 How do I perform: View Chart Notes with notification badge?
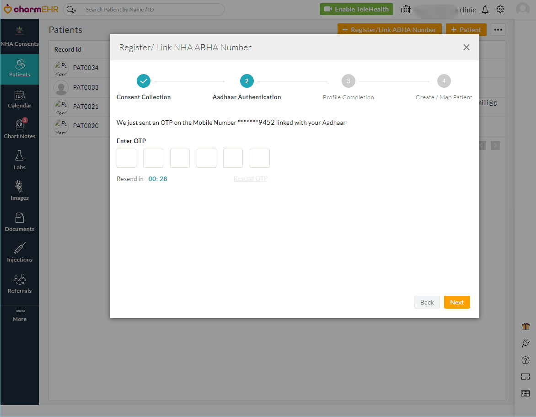pos(20,128)
